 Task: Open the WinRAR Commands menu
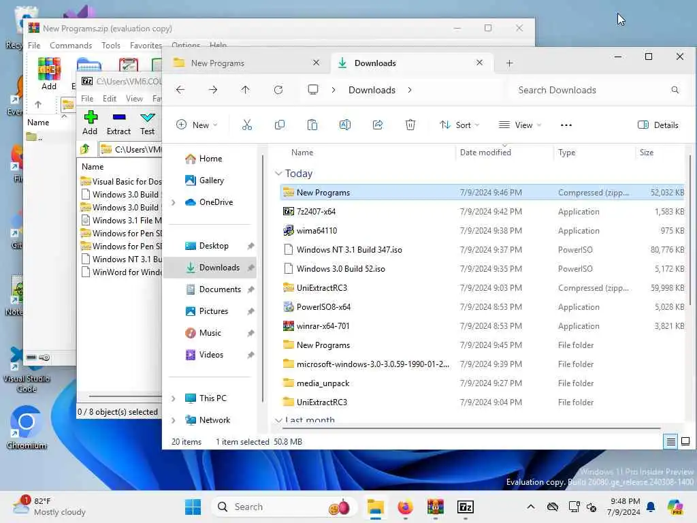pos(71,46)
